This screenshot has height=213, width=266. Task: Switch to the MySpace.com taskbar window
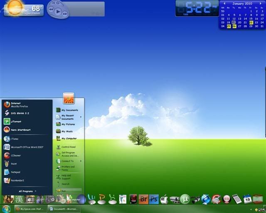(x=30, y=209)
